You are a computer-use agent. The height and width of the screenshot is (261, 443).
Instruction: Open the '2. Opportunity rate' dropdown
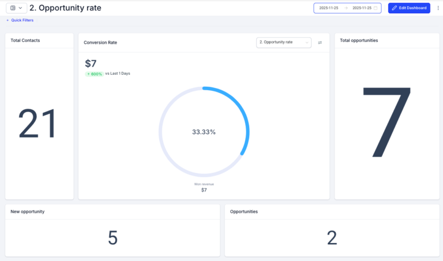click(x=283, y=42)
